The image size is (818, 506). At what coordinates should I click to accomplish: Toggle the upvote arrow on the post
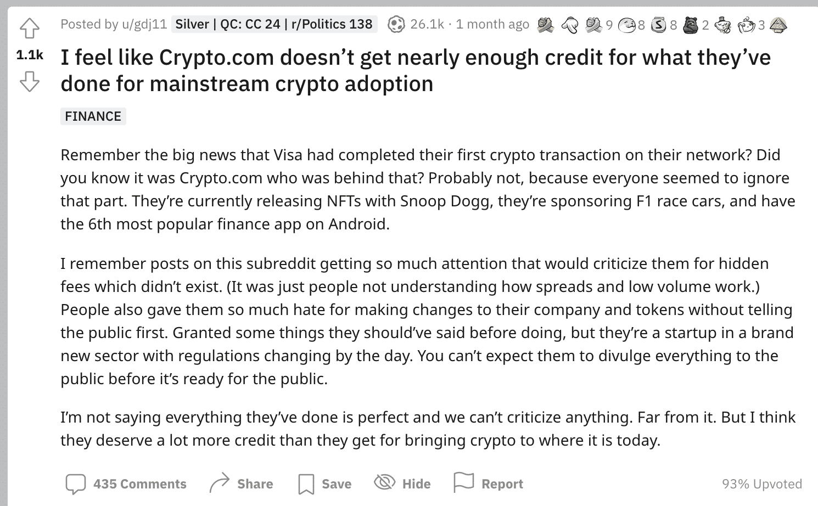[30, 26]
